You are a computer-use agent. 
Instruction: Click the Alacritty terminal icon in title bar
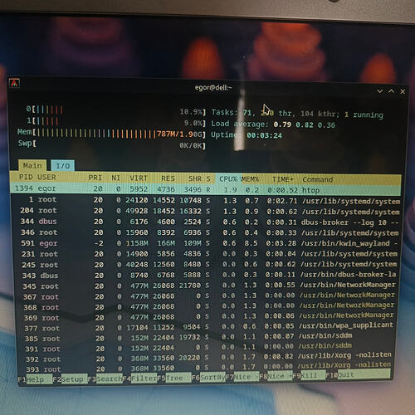(x=14, y=83)
